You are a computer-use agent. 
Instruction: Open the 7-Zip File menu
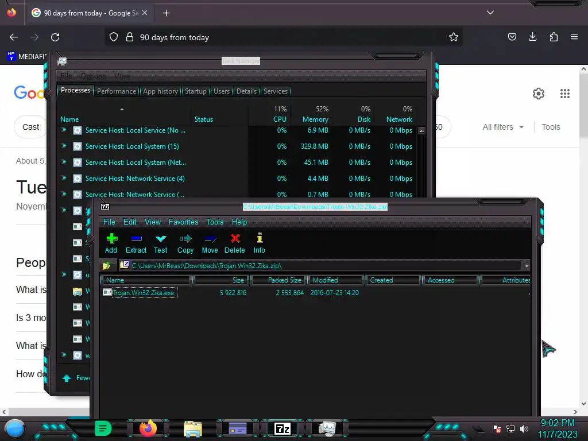[109, 222]
